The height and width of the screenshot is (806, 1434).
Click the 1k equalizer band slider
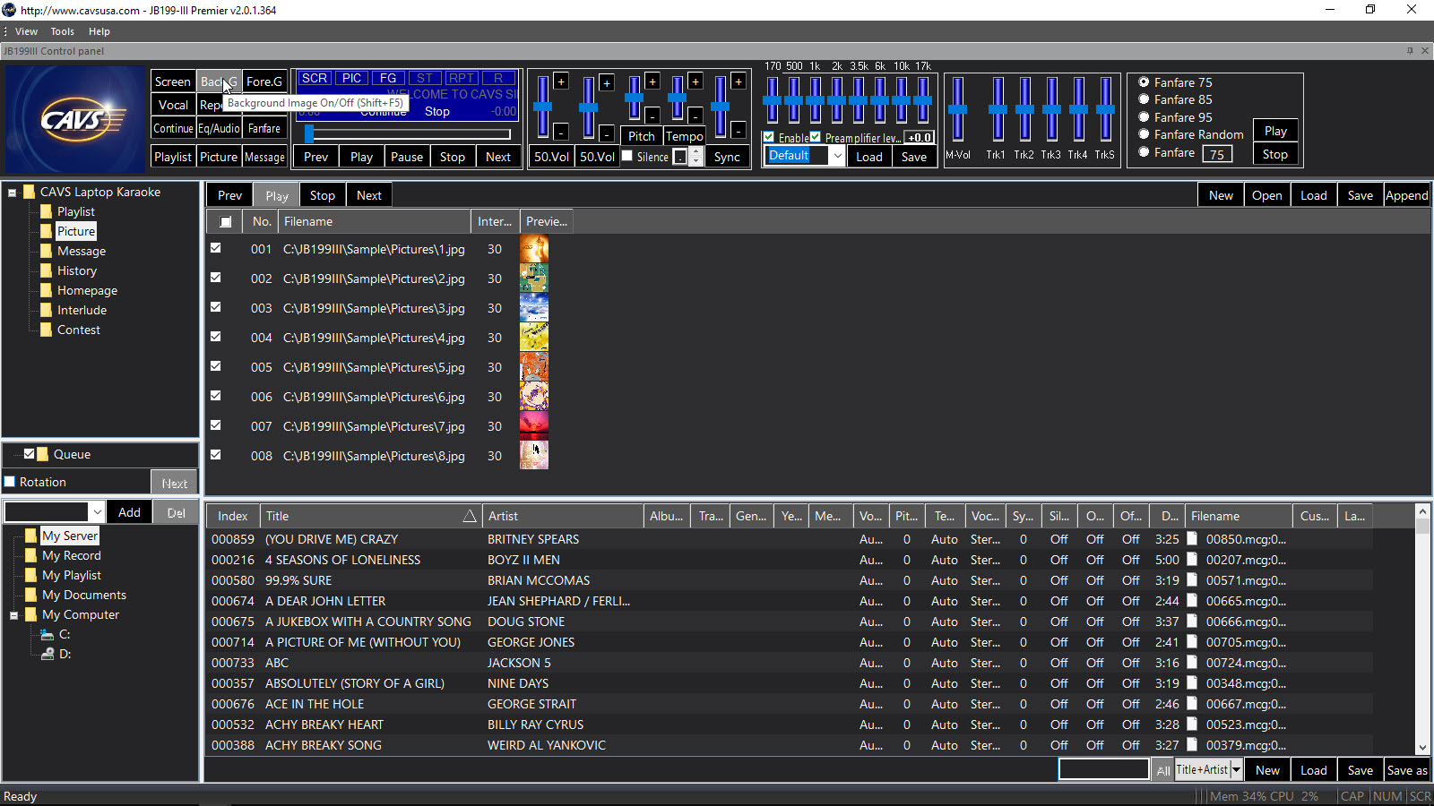coord(815,99)
